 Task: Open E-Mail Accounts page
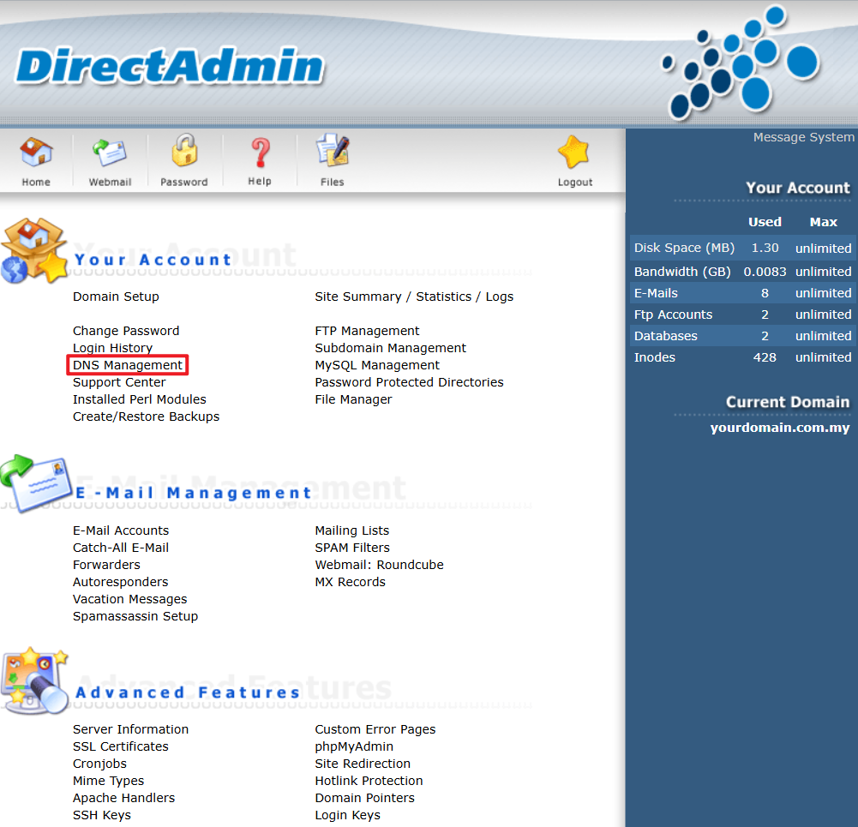pos(121,530)
